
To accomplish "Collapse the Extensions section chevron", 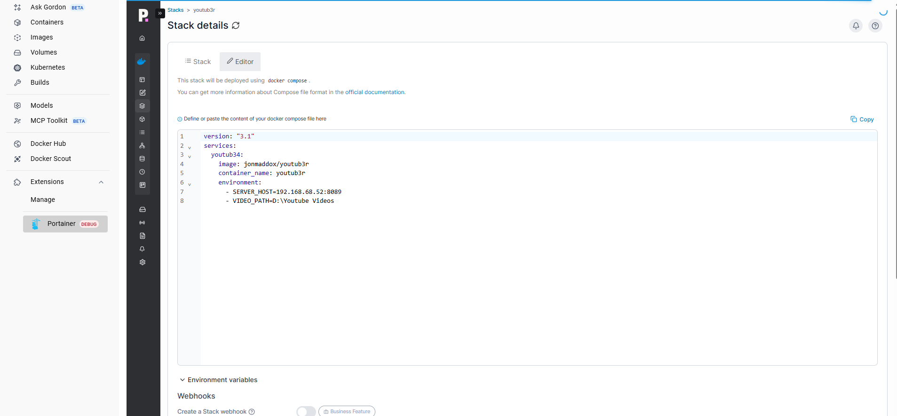I will (101, 182).
